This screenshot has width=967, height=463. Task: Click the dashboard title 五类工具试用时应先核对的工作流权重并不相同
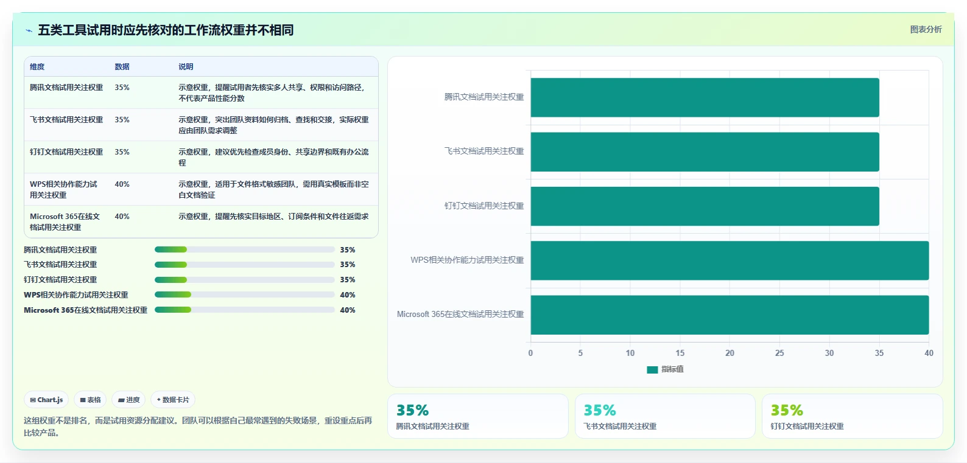166,30
